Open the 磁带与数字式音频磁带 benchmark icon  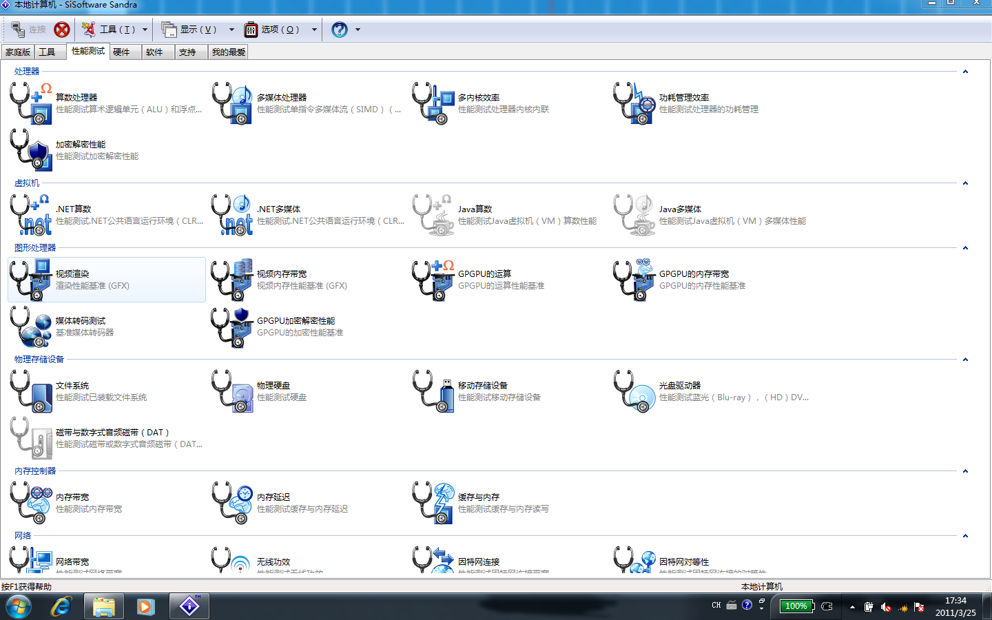(x=31, y=438)
